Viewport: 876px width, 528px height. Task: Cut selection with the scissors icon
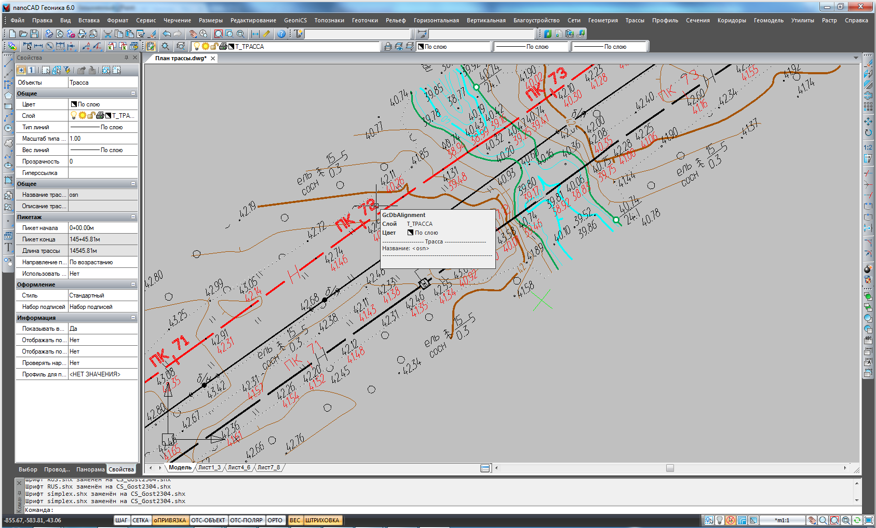[x=107, y=34]
